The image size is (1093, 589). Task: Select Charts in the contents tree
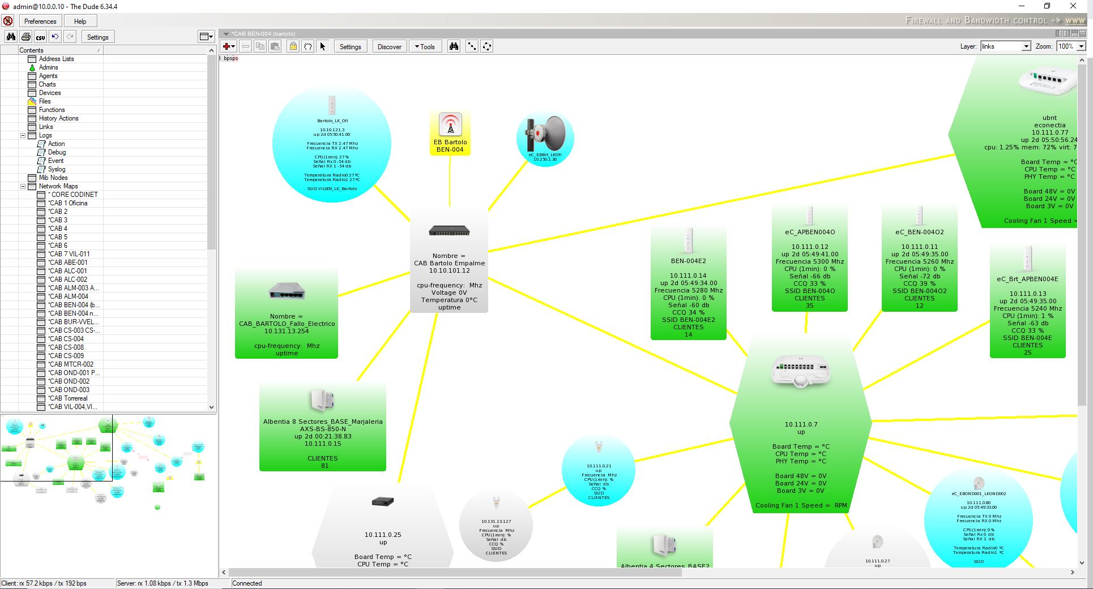click(47, 84)
